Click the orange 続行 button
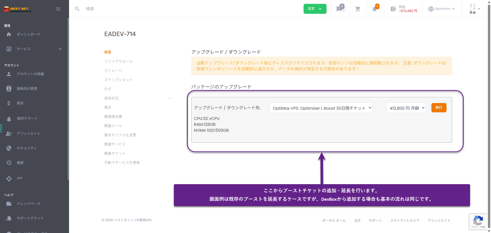This screenshot has width=491, height=233. (439, 108)
